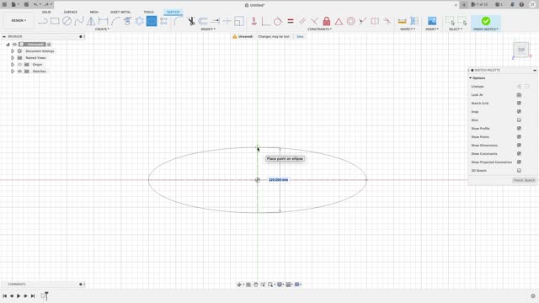
Task: Select the Extend tool
Action: [216, 21]
